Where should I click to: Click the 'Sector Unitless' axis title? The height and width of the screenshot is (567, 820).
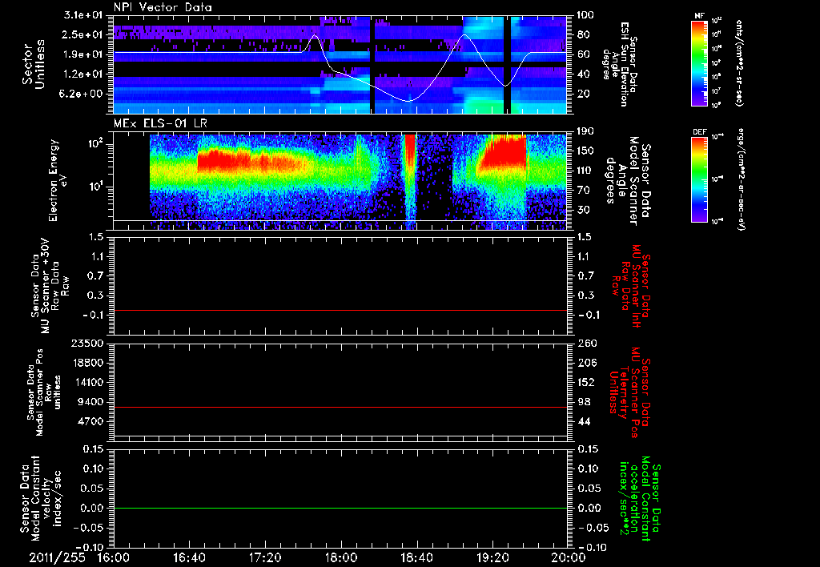coord(34,64)
